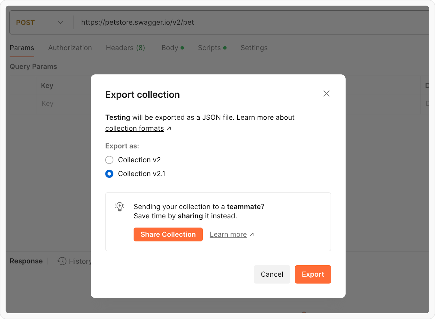Open the Headers (8) tab

tap(125, 48)
